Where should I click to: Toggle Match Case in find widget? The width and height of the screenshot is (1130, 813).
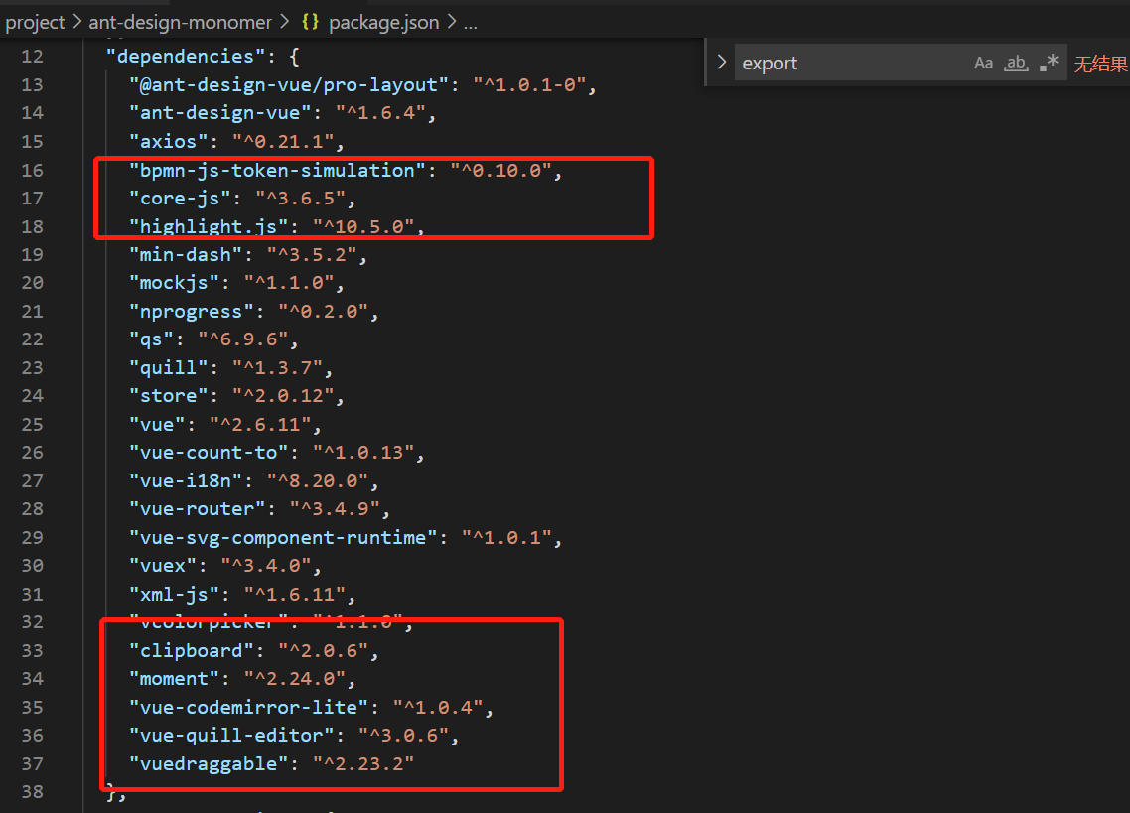coord(983,64)
